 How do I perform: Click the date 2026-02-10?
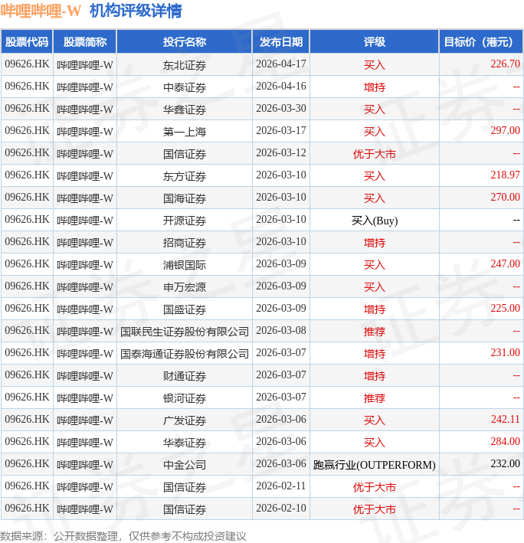[x=281, y=508]
